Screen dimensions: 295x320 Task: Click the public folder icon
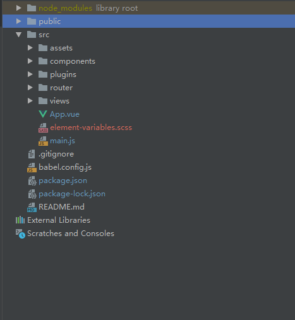32,21
